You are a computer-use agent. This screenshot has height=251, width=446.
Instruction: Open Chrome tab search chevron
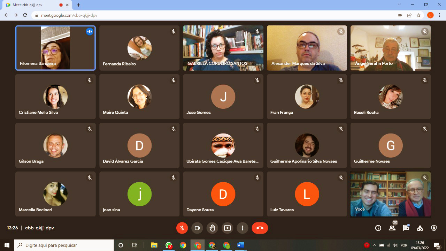(399, 5)
